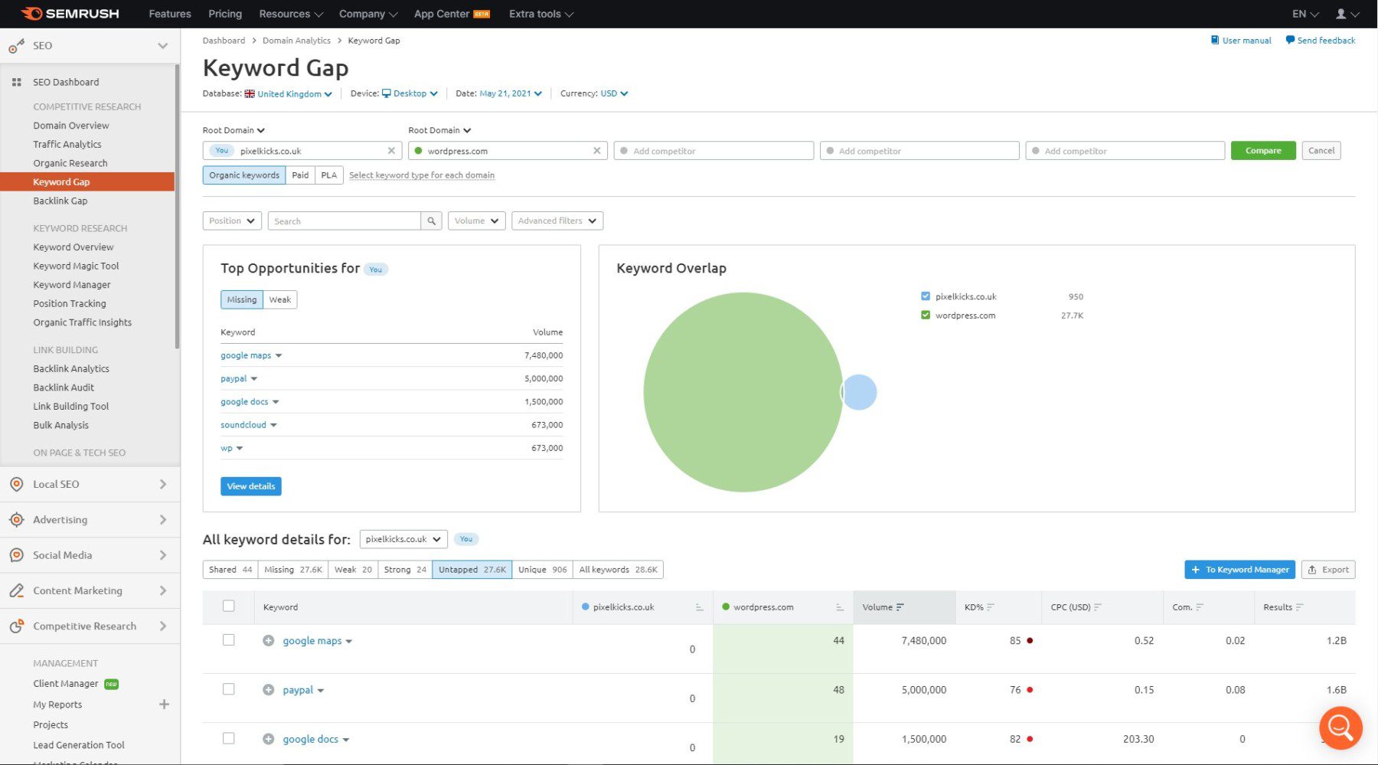Open the Position filter dropdown
The width and height of the screenshot is (1378, 765).
click(x=233, y=221)
